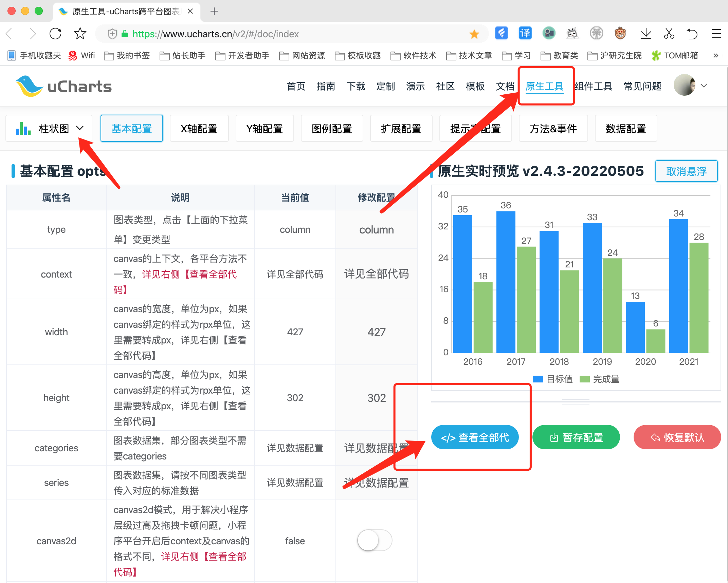The width and height of the screenshot is (728, 583).
Task: Open 文档 navigation item
Action: [505, 86]
